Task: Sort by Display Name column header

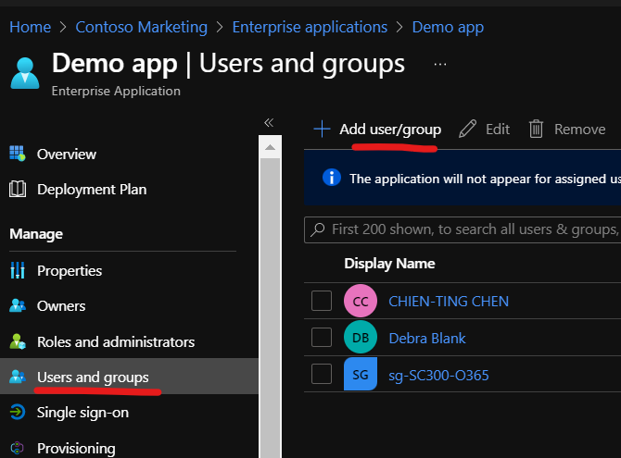Action: coord(389,264)
